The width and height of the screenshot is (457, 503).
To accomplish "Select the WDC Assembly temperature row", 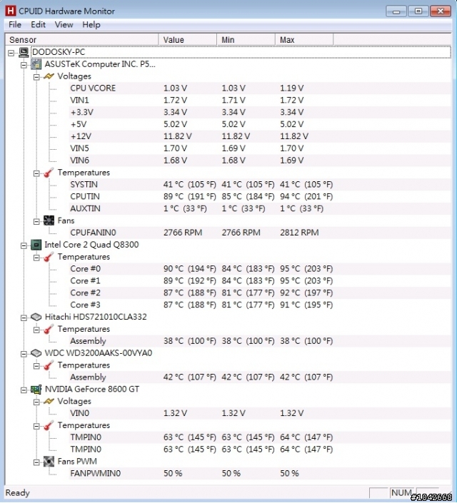I will click(x=259, y=377).
